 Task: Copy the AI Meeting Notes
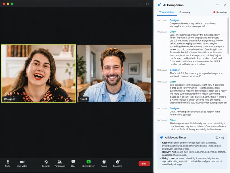click(x=220, y=138)
